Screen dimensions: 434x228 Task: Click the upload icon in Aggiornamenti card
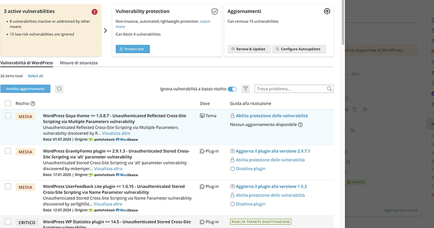pyautogui.click(x=327, y=11)
